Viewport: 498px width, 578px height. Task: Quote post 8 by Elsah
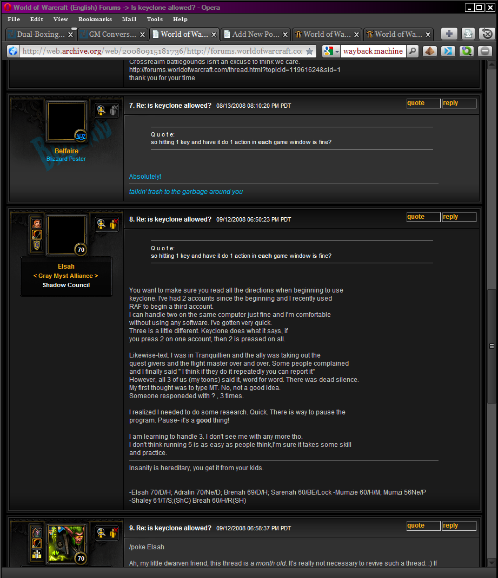(x=423, y=217)
